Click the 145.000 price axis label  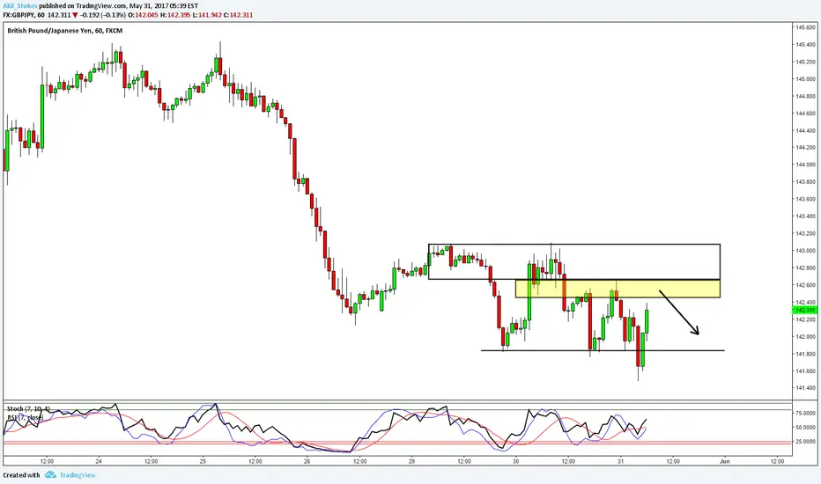click(805, 79)
